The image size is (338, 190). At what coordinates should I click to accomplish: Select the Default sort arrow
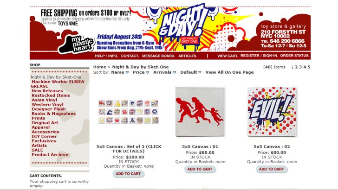(200, 72)
